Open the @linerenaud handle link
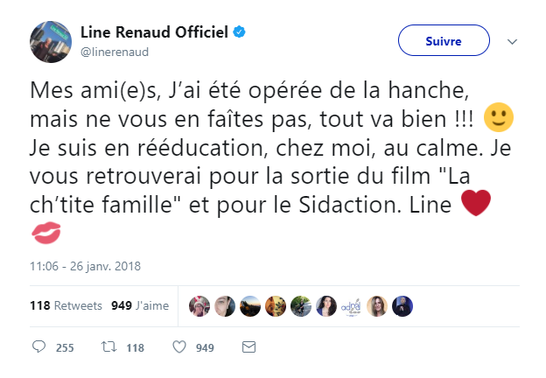This screenshot has width=546, height=378. click(114, 52)
